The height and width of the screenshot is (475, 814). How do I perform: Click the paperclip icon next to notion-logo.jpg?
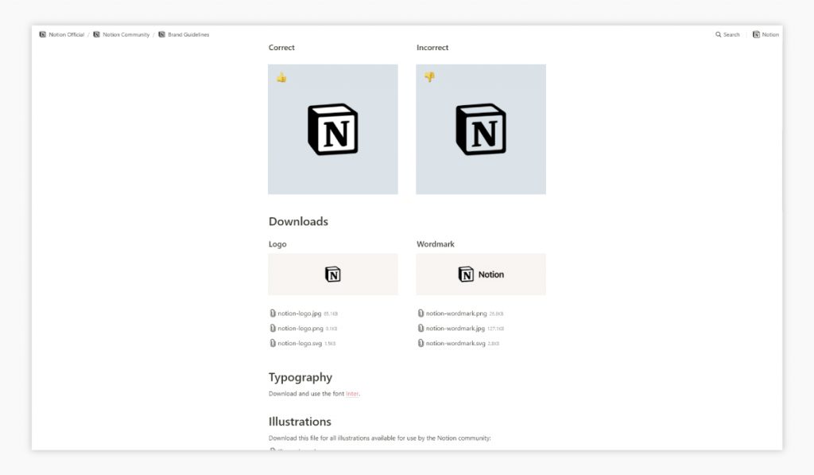click(x=273, y=313)
